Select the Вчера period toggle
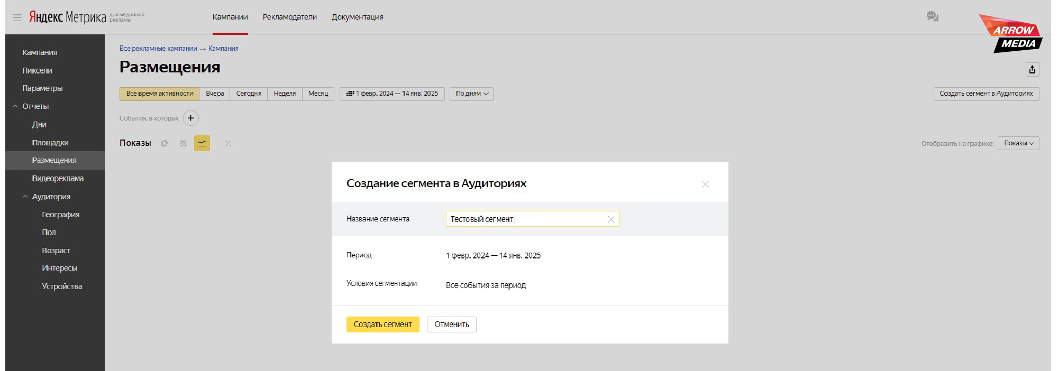Image resolution: width=1058 pixels, height=371 pixels. tap(215, 94)
